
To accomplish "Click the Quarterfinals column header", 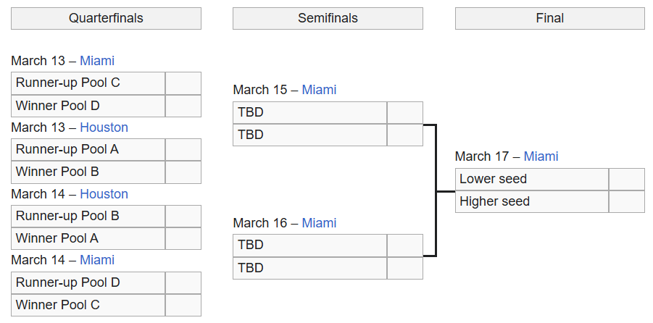I will pos(106,19).
